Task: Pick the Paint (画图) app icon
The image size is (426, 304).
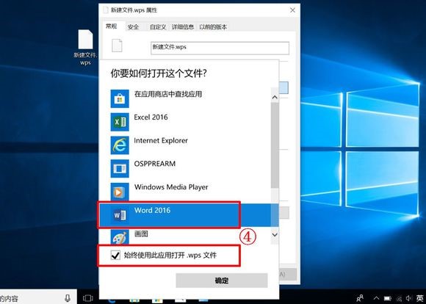Action: tap(120, 237)
